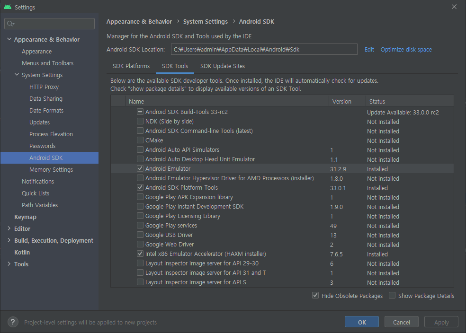
Task: Select Notifications in sidebar
Action: [x=38, y=181]
